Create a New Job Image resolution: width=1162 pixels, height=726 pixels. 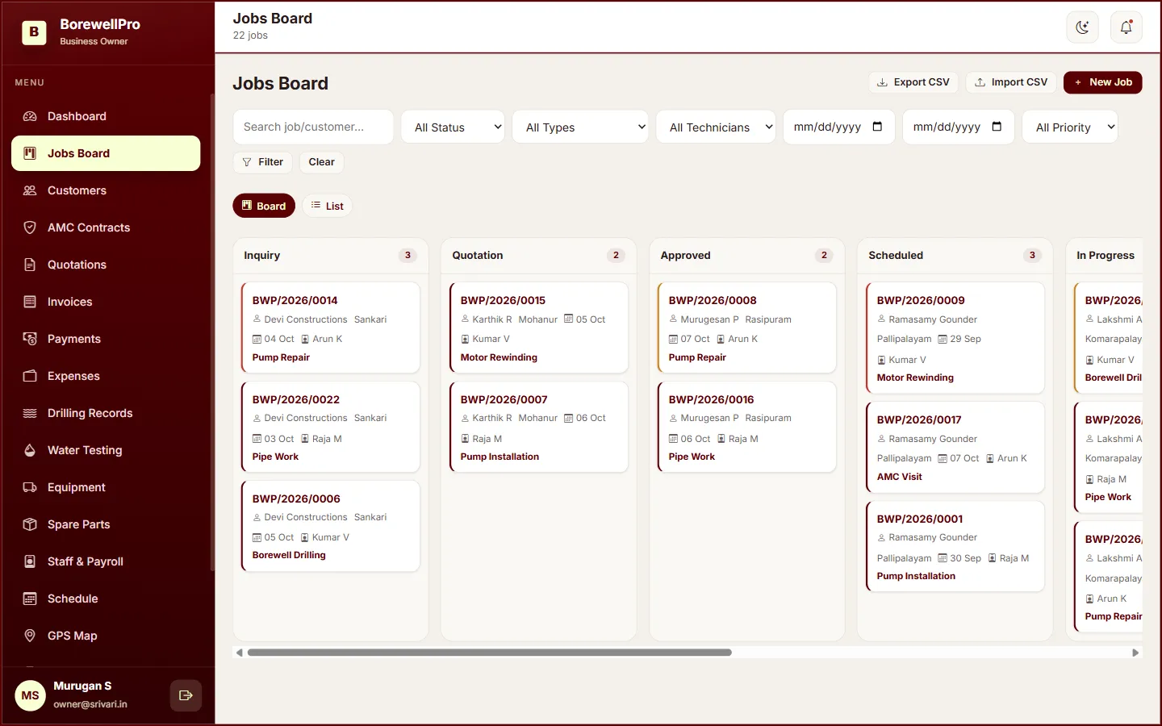pyautogui.click(x=1103, y=82)
